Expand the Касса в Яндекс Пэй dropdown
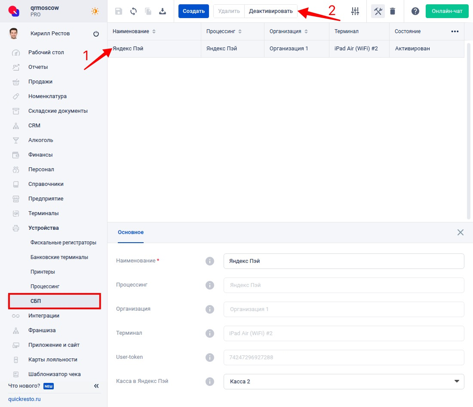 point(456,382)
